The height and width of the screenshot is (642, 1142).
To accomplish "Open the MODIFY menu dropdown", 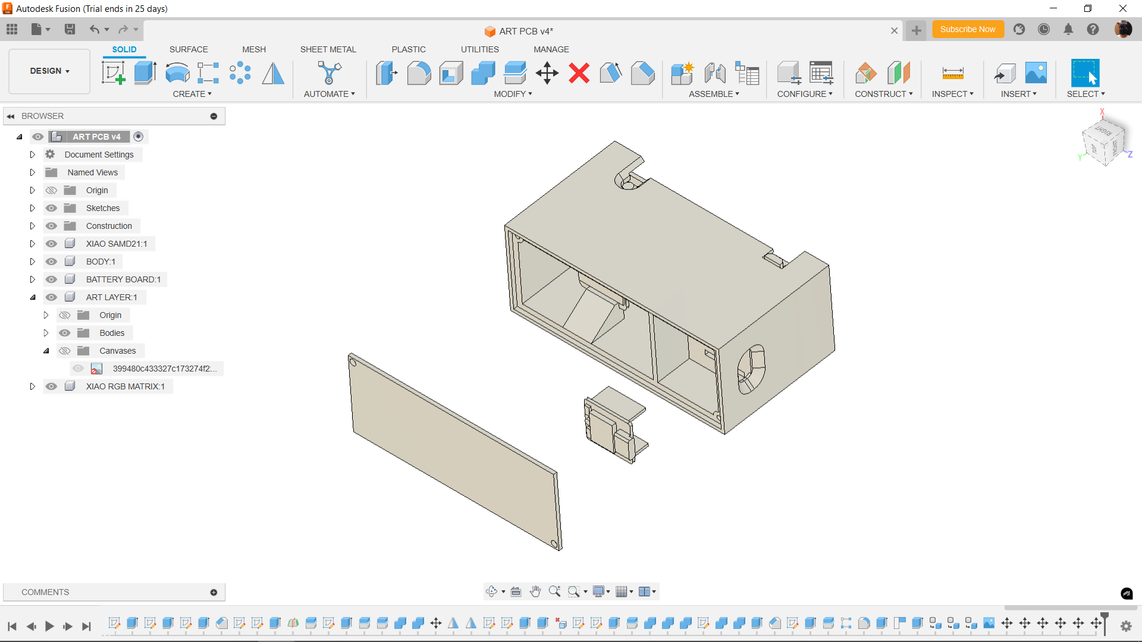I will tap(513, 94).
